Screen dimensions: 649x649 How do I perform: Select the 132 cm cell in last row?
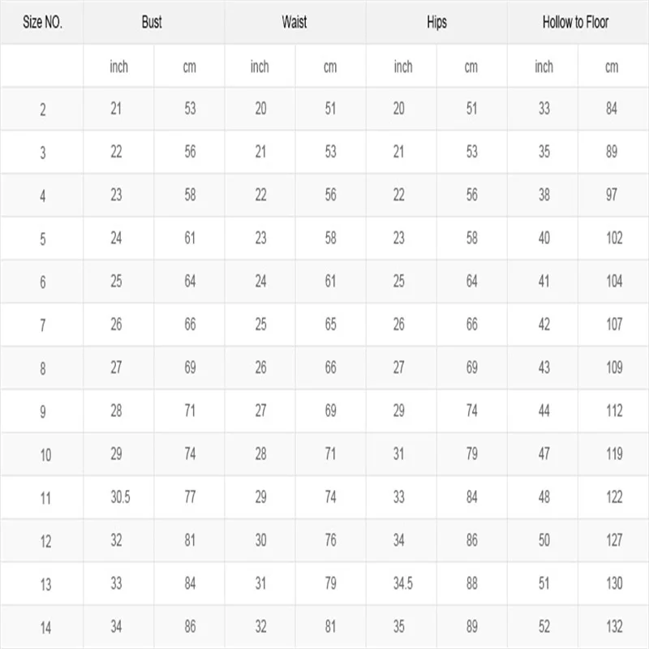(613, 626)
